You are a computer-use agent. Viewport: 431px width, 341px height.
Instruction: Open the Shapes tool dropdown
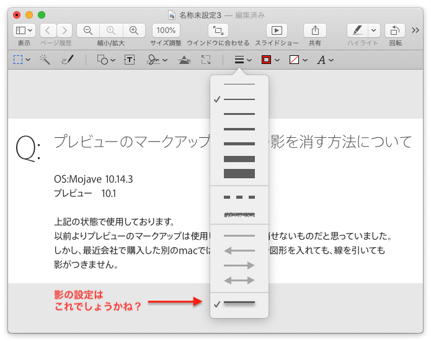tap(106, 60)
